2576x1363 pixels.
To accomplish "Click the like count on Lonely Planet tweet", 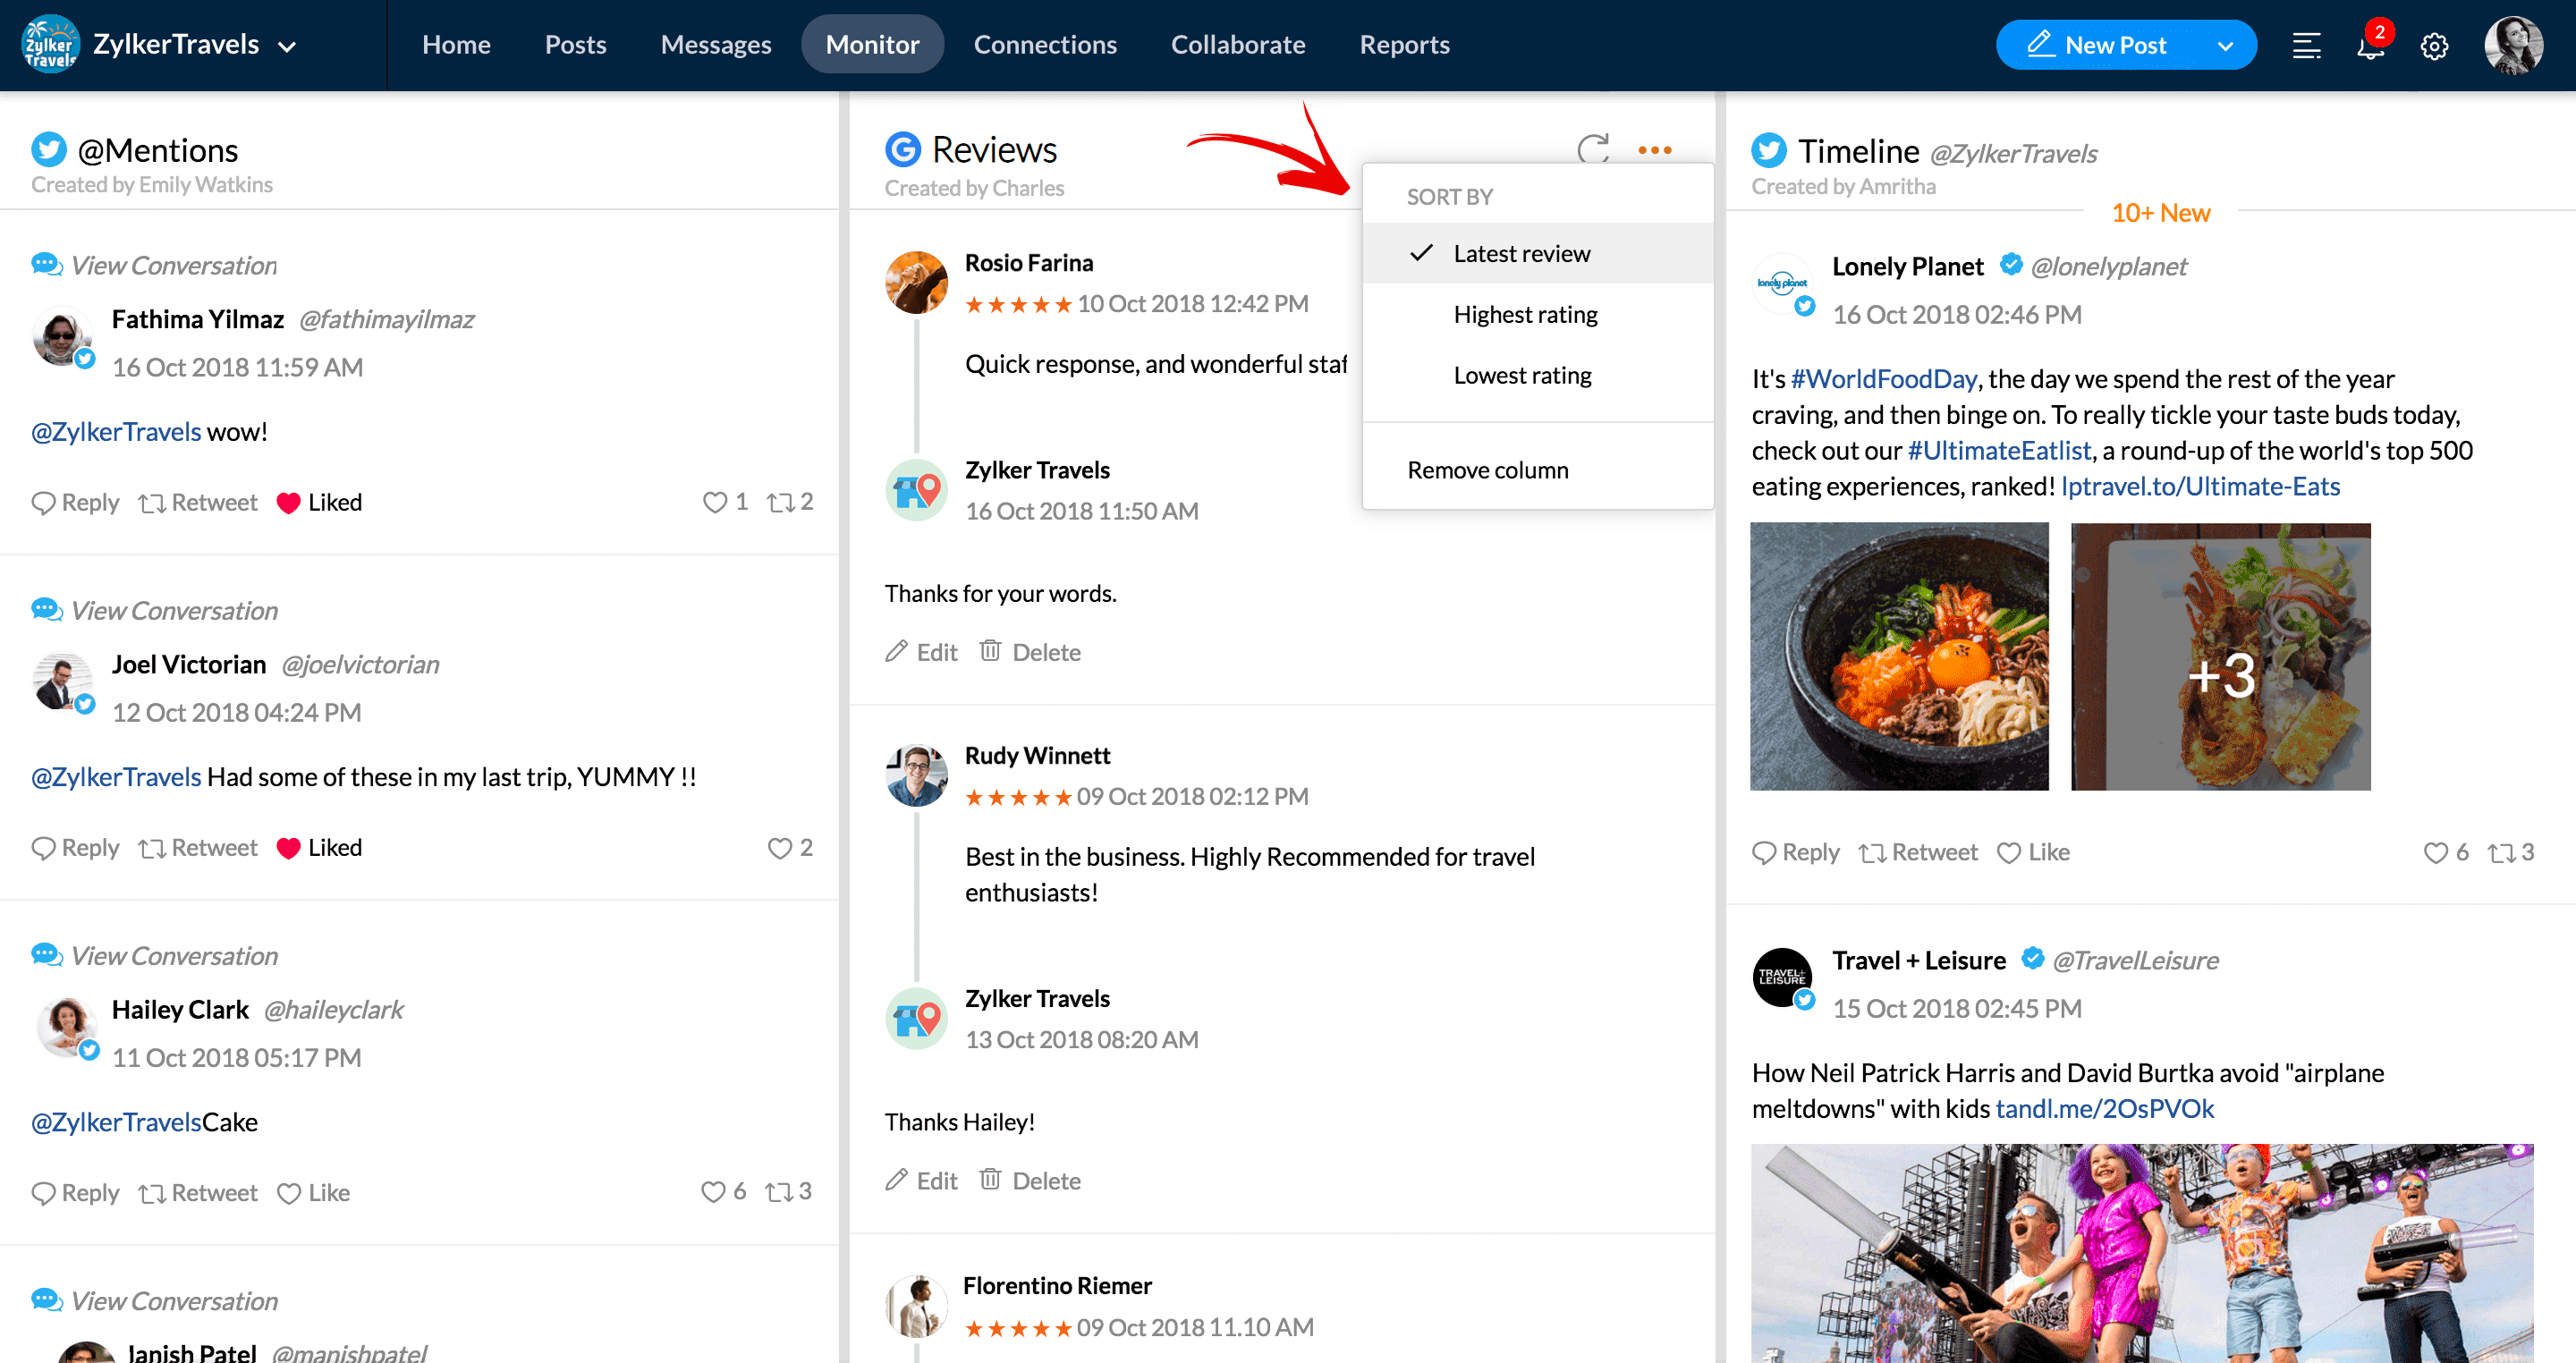I will (x=2446, y=852).
